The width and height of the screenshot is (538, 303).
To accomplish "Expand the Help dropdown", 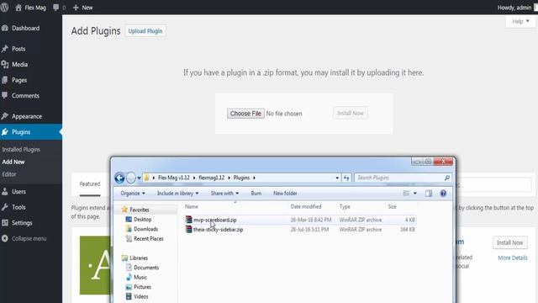I will 520,21.
